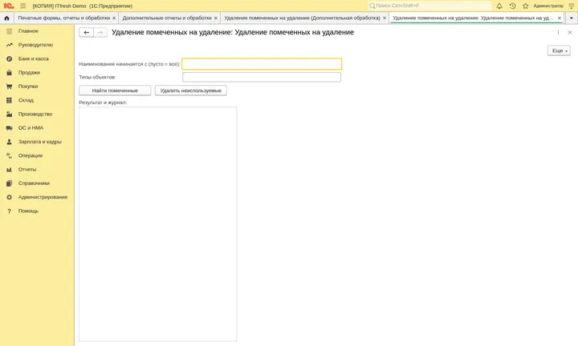The width and height of the screenshot is (578, 346).
Task: Open the hamburger sections menu
Action: [x=22, y=6]
